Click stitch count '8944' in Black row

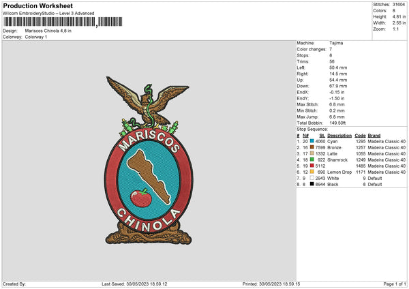click(320, 185)
